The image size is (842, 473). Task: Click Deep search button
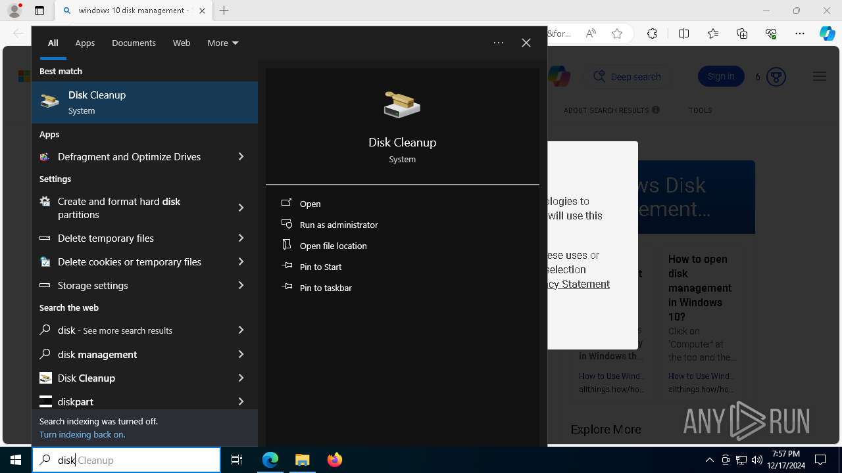628,77
